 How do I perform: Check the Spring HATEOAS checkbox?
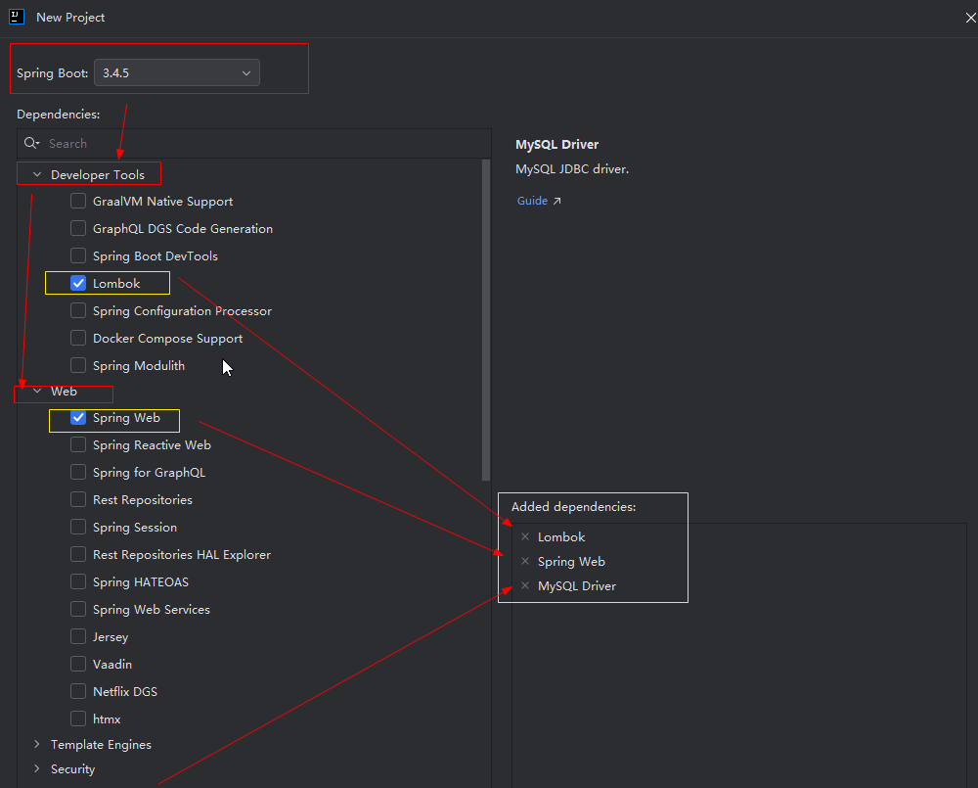[78, 582]
